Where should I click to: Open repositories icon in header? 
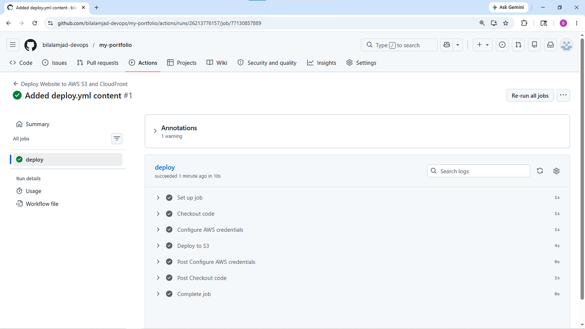tap(534, 45)
